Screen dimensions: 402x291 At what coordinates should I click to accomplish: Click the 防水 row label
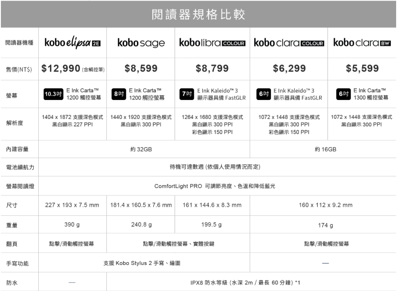point(12,283)
